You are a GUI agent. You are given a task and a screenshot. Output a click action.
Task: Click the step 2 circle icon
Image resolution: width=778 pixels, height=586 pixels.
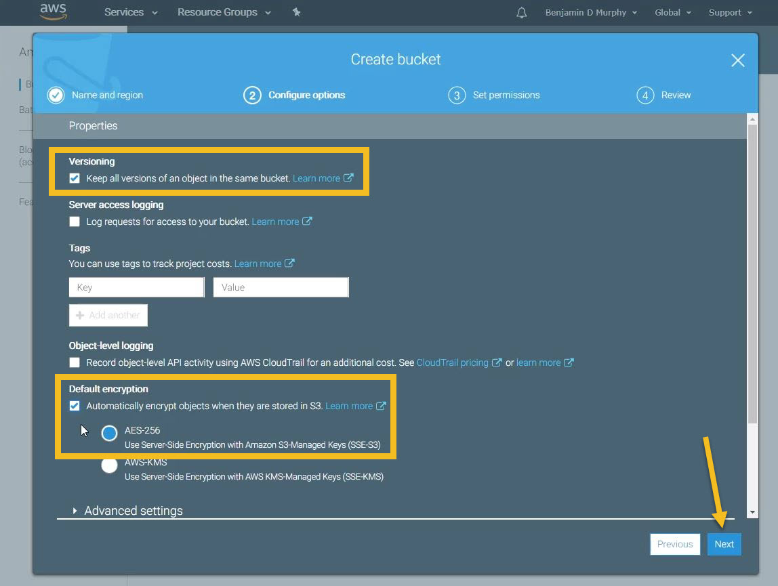click(252, 95)
